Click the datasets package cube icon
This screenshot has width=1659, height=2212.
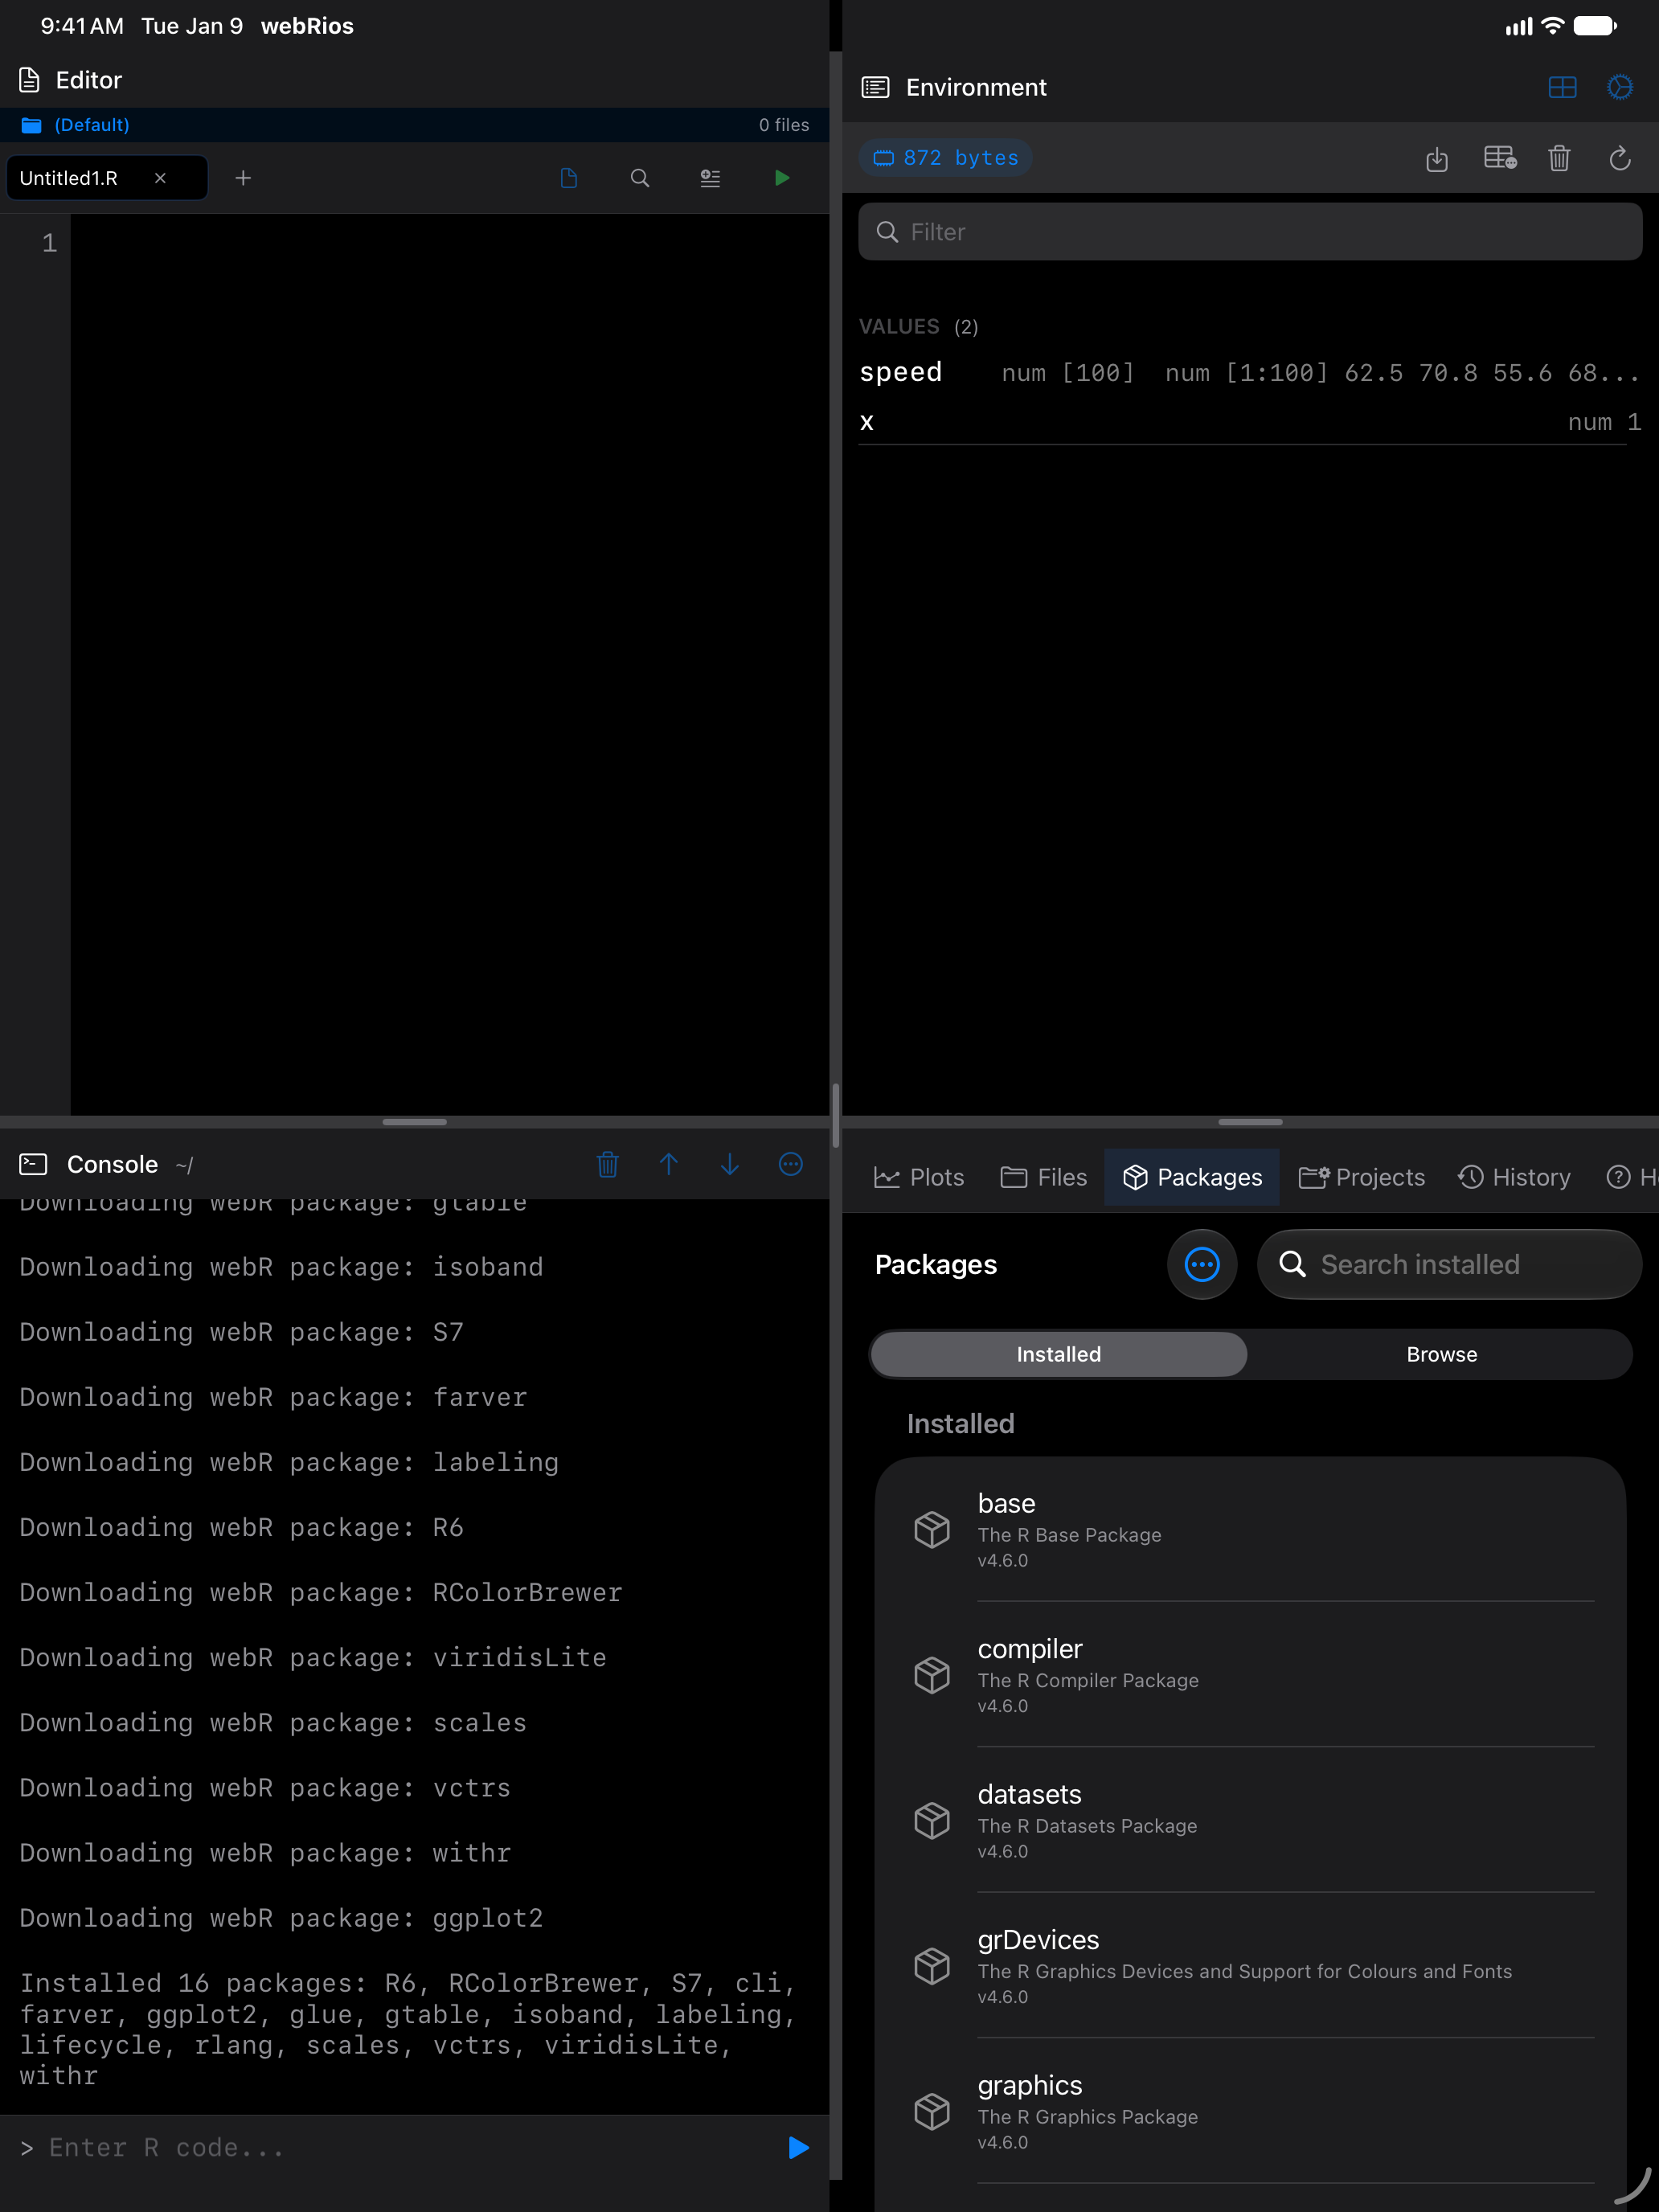pos(932,1821)
